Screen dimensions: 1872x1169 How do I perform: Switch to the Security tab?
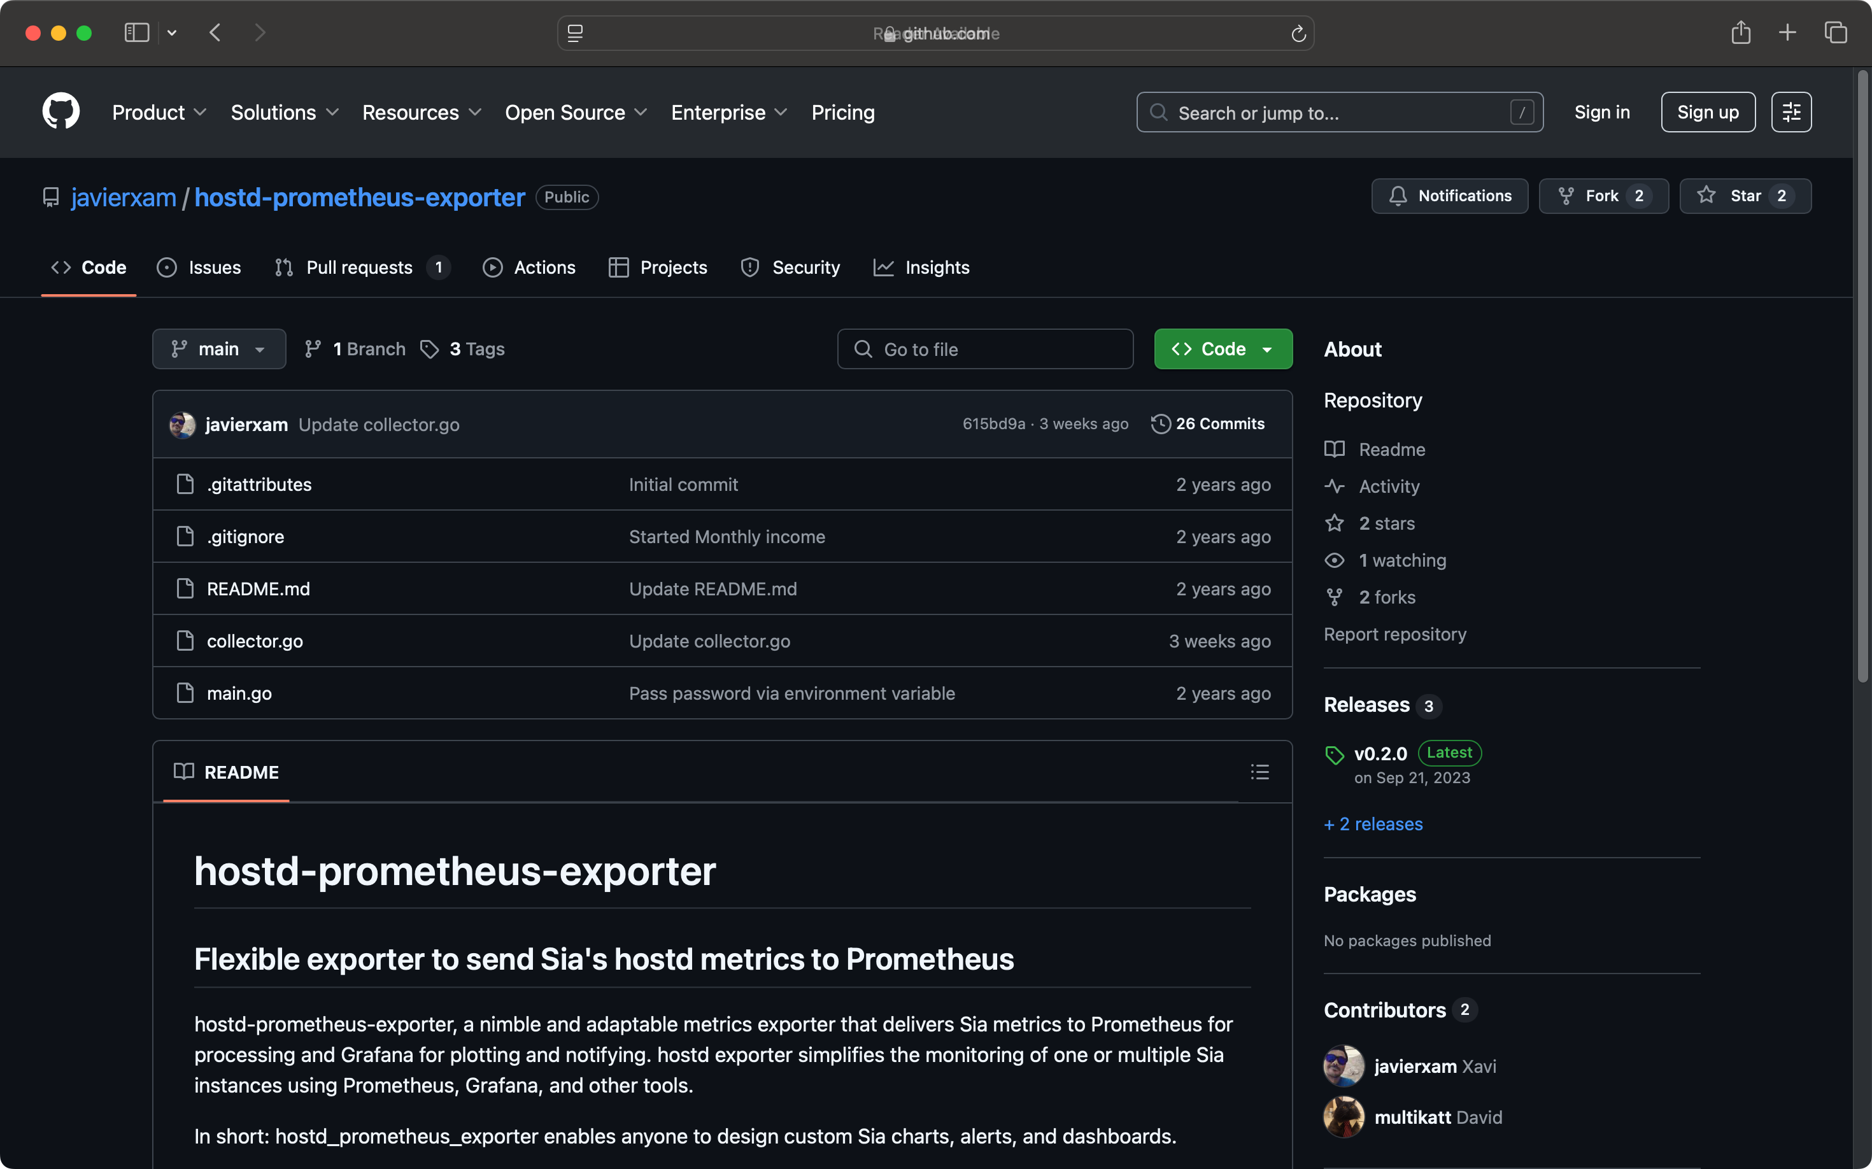point(790,267)
